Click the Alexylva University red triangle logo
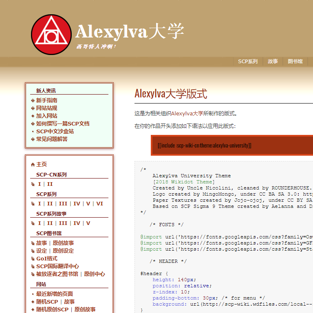This screenshot has height=313, width=313. tap(51, 35)
